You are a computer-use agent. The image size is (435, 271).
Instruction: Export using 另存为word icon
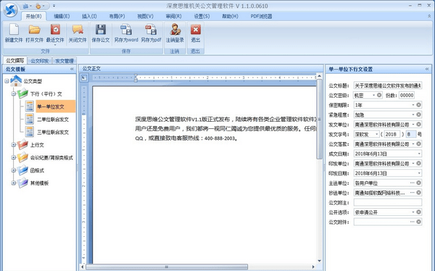(x=126, y=30)
